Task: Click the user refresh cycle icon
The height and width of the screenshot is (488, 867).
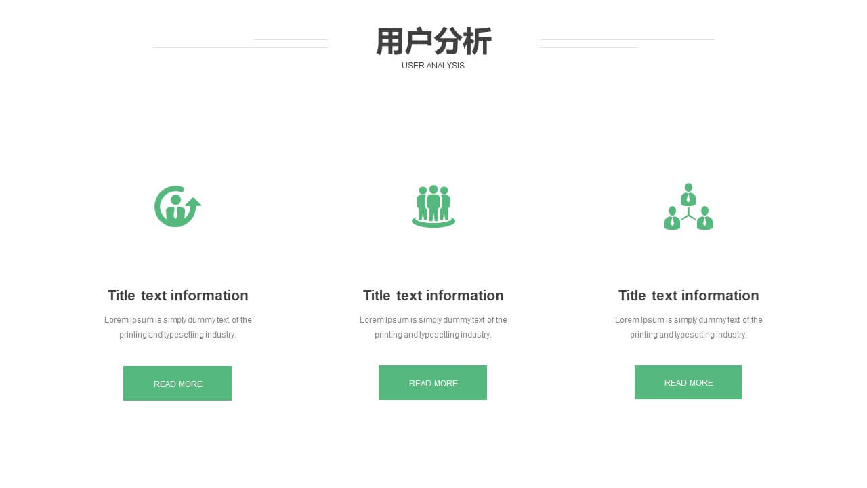Action: click(177, 206)
